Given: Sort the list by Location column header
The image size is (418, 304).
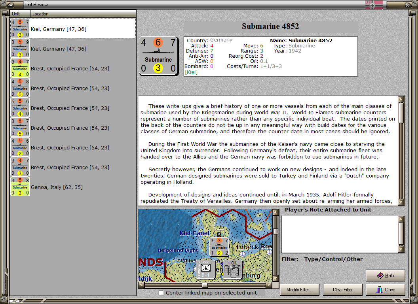Looking at the screenshot, I should (83, 14).
